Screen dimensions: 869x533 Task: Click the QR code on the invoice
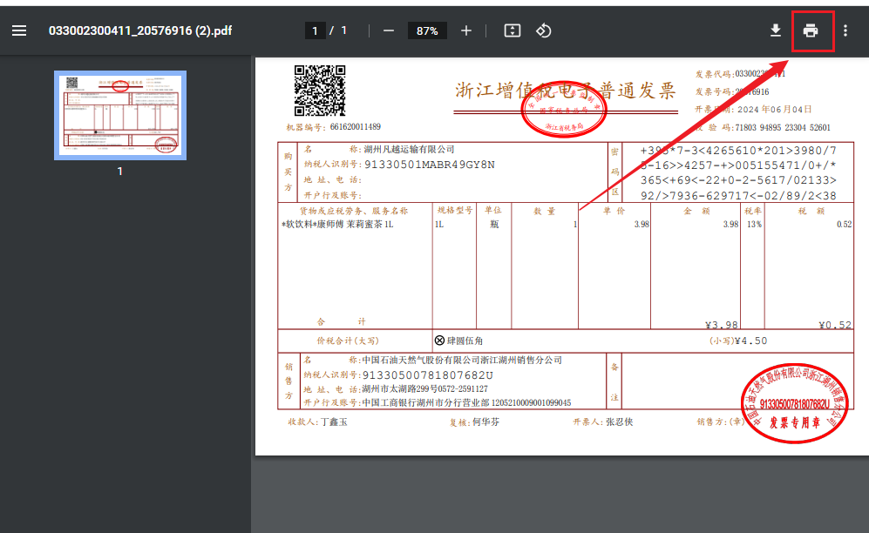(319, 91)
